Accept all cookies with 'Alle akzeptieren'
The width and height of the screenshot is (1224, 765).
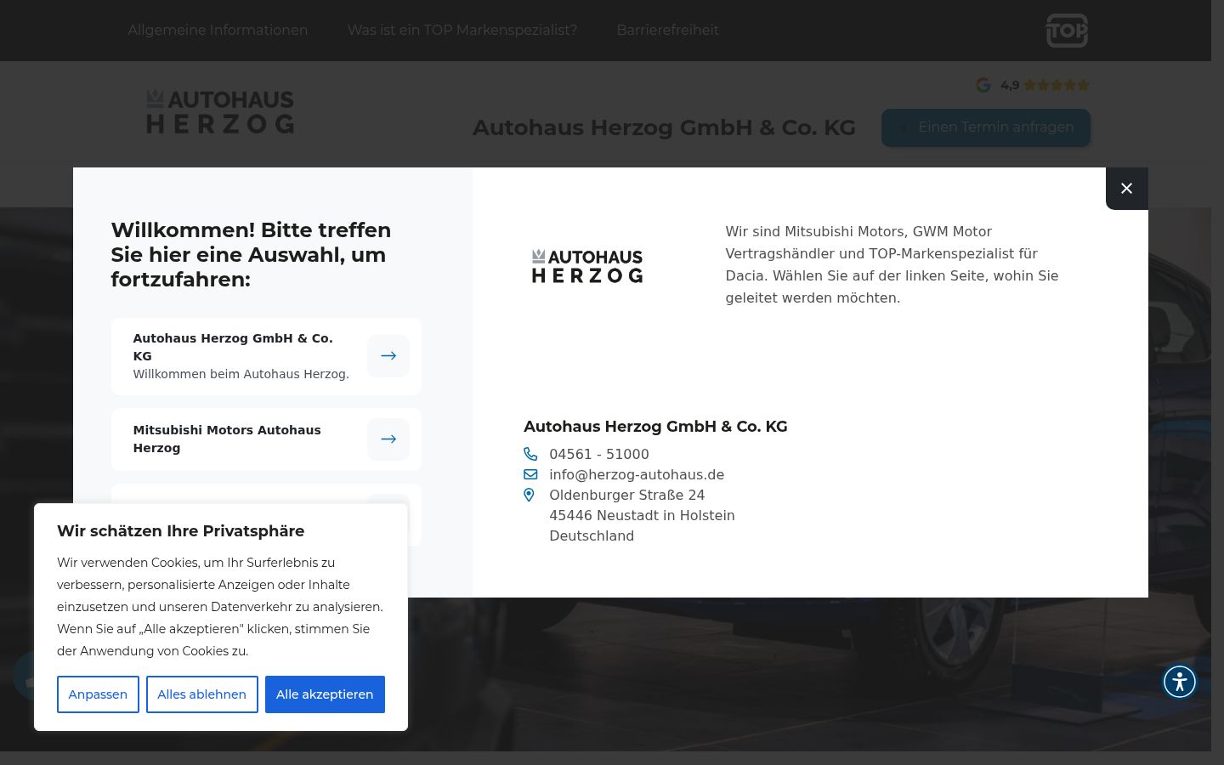(x=325, y=694)
